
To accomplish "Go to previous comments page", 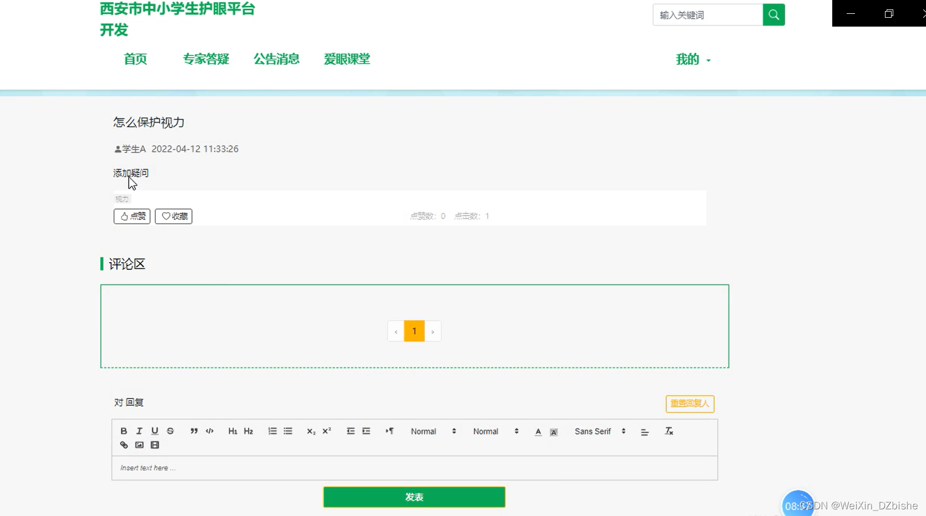I will (396, 331).
